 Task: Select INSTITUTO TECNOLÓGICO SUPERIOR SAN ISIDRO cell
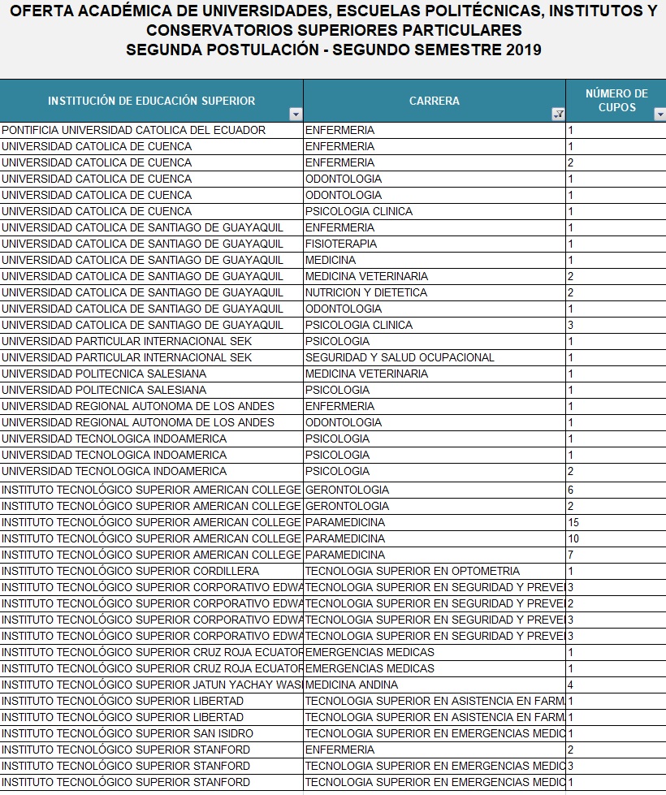pos(152,733)
